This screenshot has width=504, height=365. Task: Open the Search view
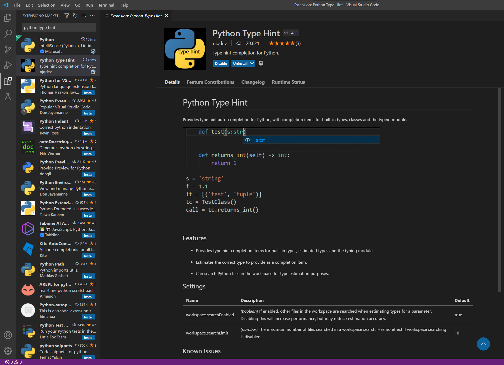(8, 33)
